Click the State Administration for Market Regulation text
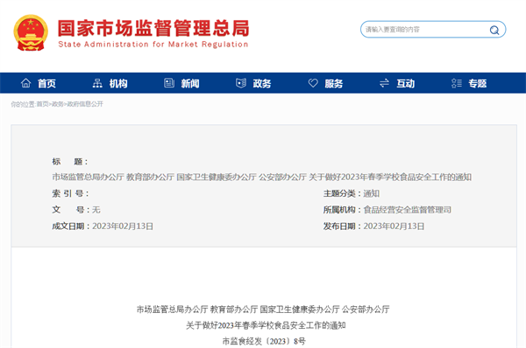 pos(153,45)
